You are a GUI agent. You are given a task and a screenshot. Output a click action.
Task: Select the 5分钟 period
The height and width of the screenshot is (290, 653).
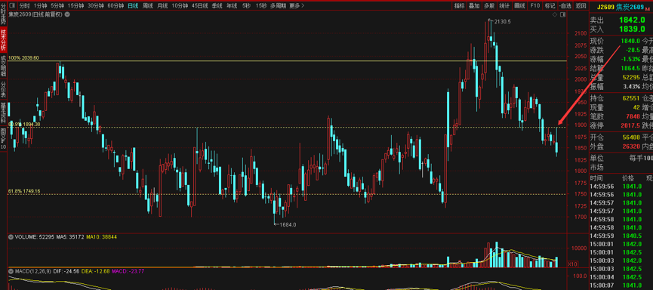click(57, 6)
